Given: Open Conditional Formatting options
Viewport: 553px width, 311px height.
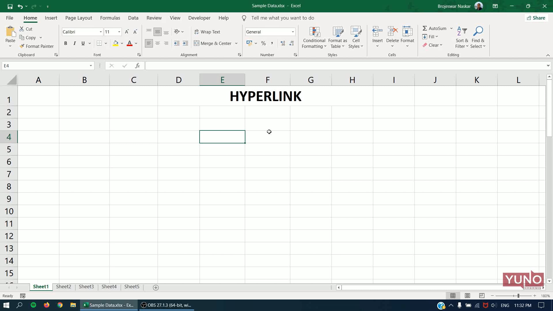Looking at the screenshot, I should click(x=314, y=37).
